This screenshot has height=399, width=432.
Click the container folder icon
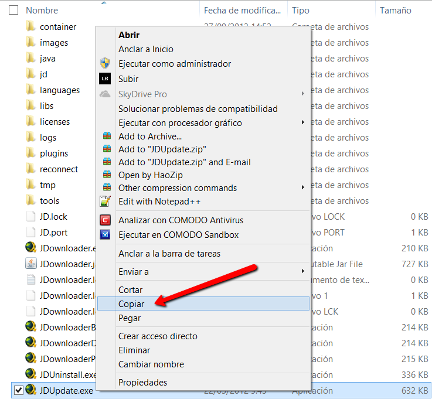(30, 26)
